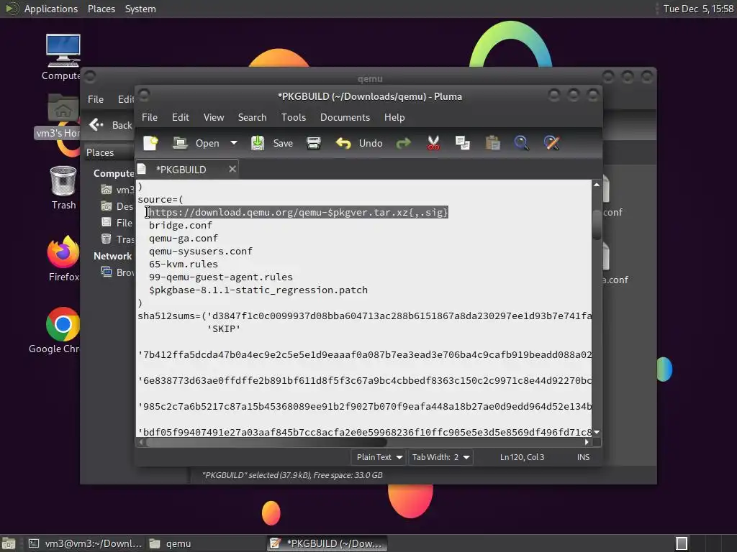This screenshot has height=552, width=737.
Task: Switch to the *PKGBUILD taskbar item
Action: 327,543
